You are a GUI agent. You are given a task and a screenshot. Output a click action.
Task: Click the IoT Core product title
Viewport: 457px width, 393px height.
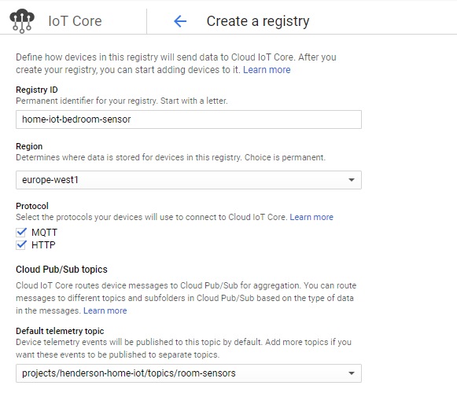75,21
